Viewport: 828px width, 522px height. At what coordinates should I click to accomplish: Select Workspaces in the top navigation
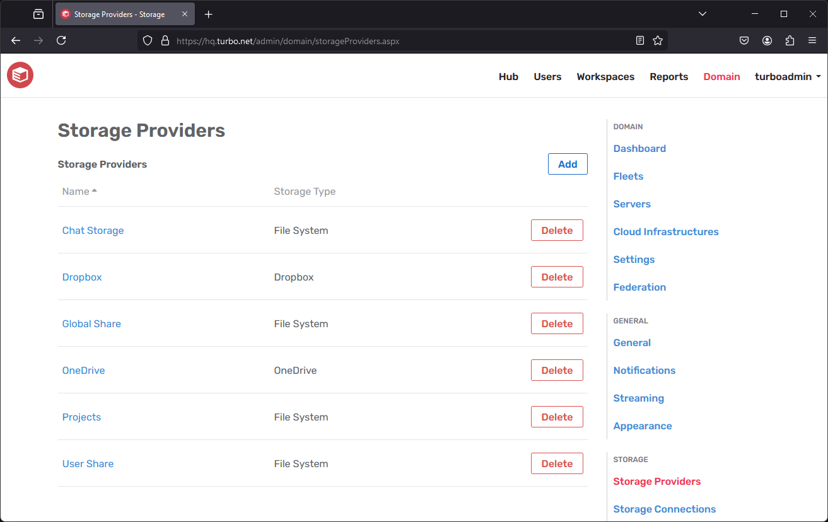[x=605, y=76]
